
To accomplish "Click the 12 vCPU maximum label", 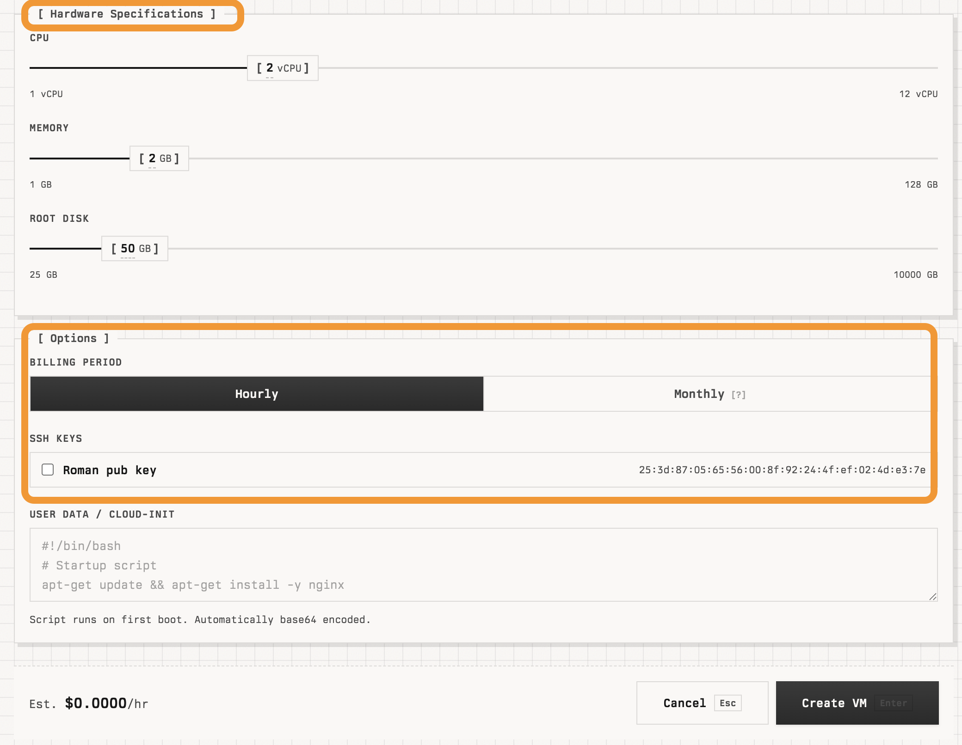I will pos(918,94).
